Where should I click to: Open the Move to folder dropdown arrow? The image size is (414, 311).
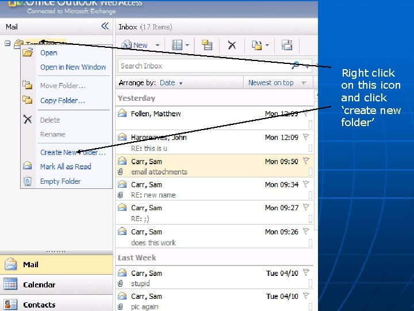tap(267, 45)
